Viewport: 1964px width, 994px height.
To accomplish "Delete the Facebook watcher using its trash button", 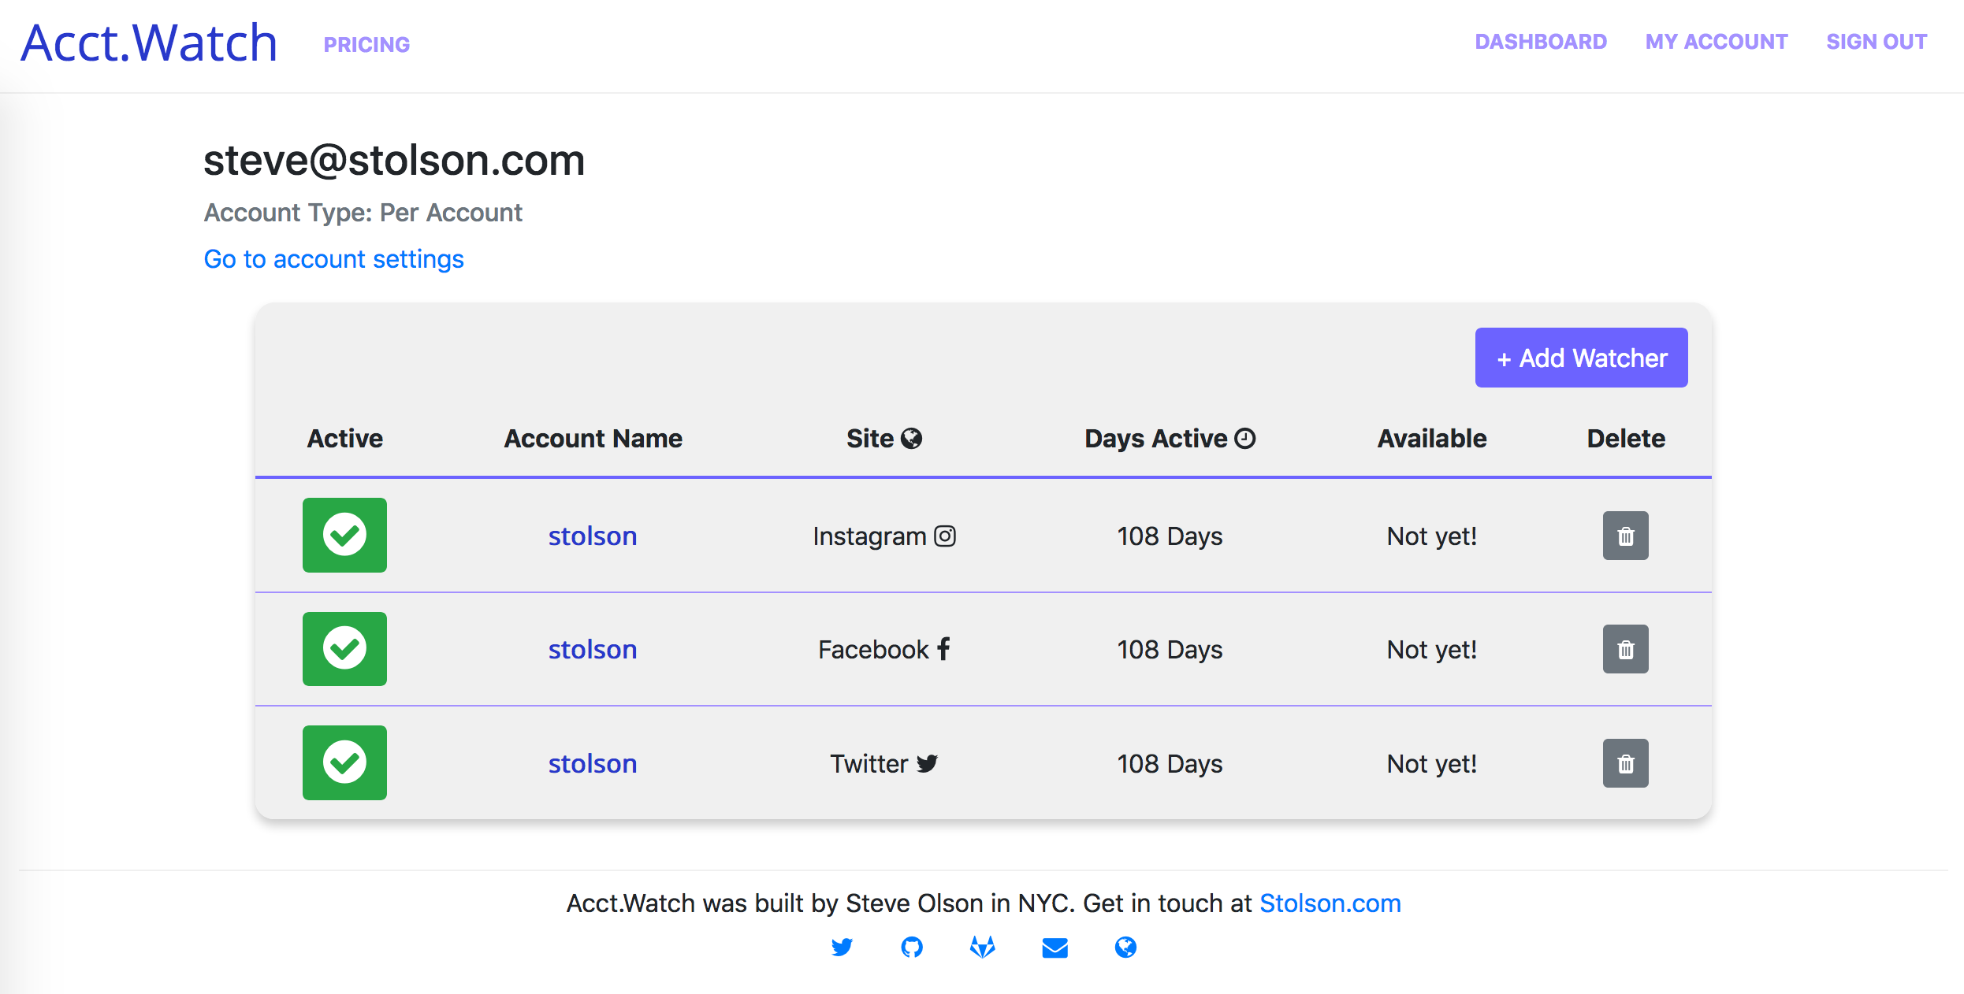I will [1625, 649].
